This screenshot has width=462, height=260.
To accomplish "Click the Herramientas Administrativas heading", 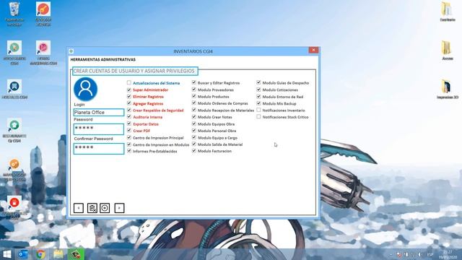I will pos(103,59).
